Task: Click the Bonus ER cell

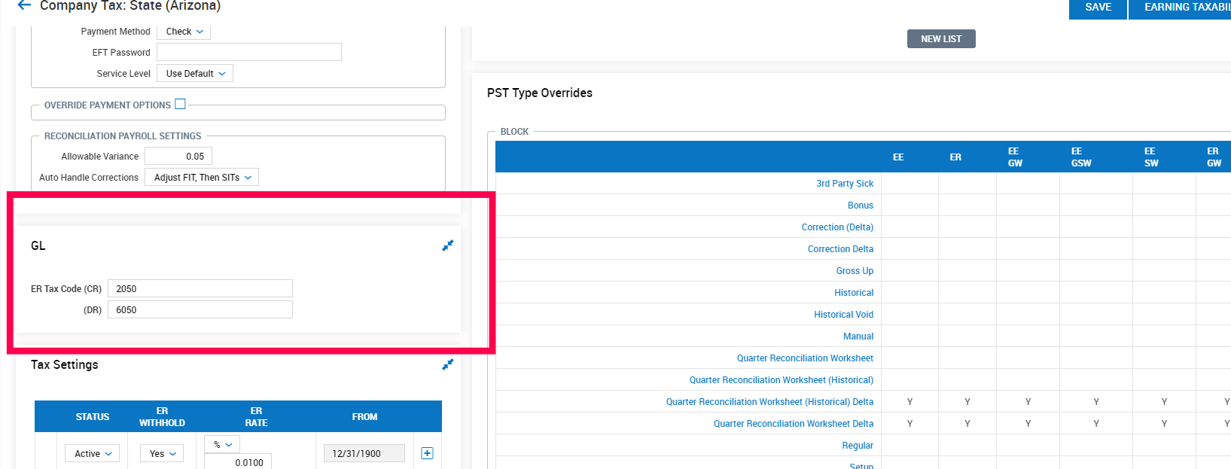Action: tap(967, 205)
